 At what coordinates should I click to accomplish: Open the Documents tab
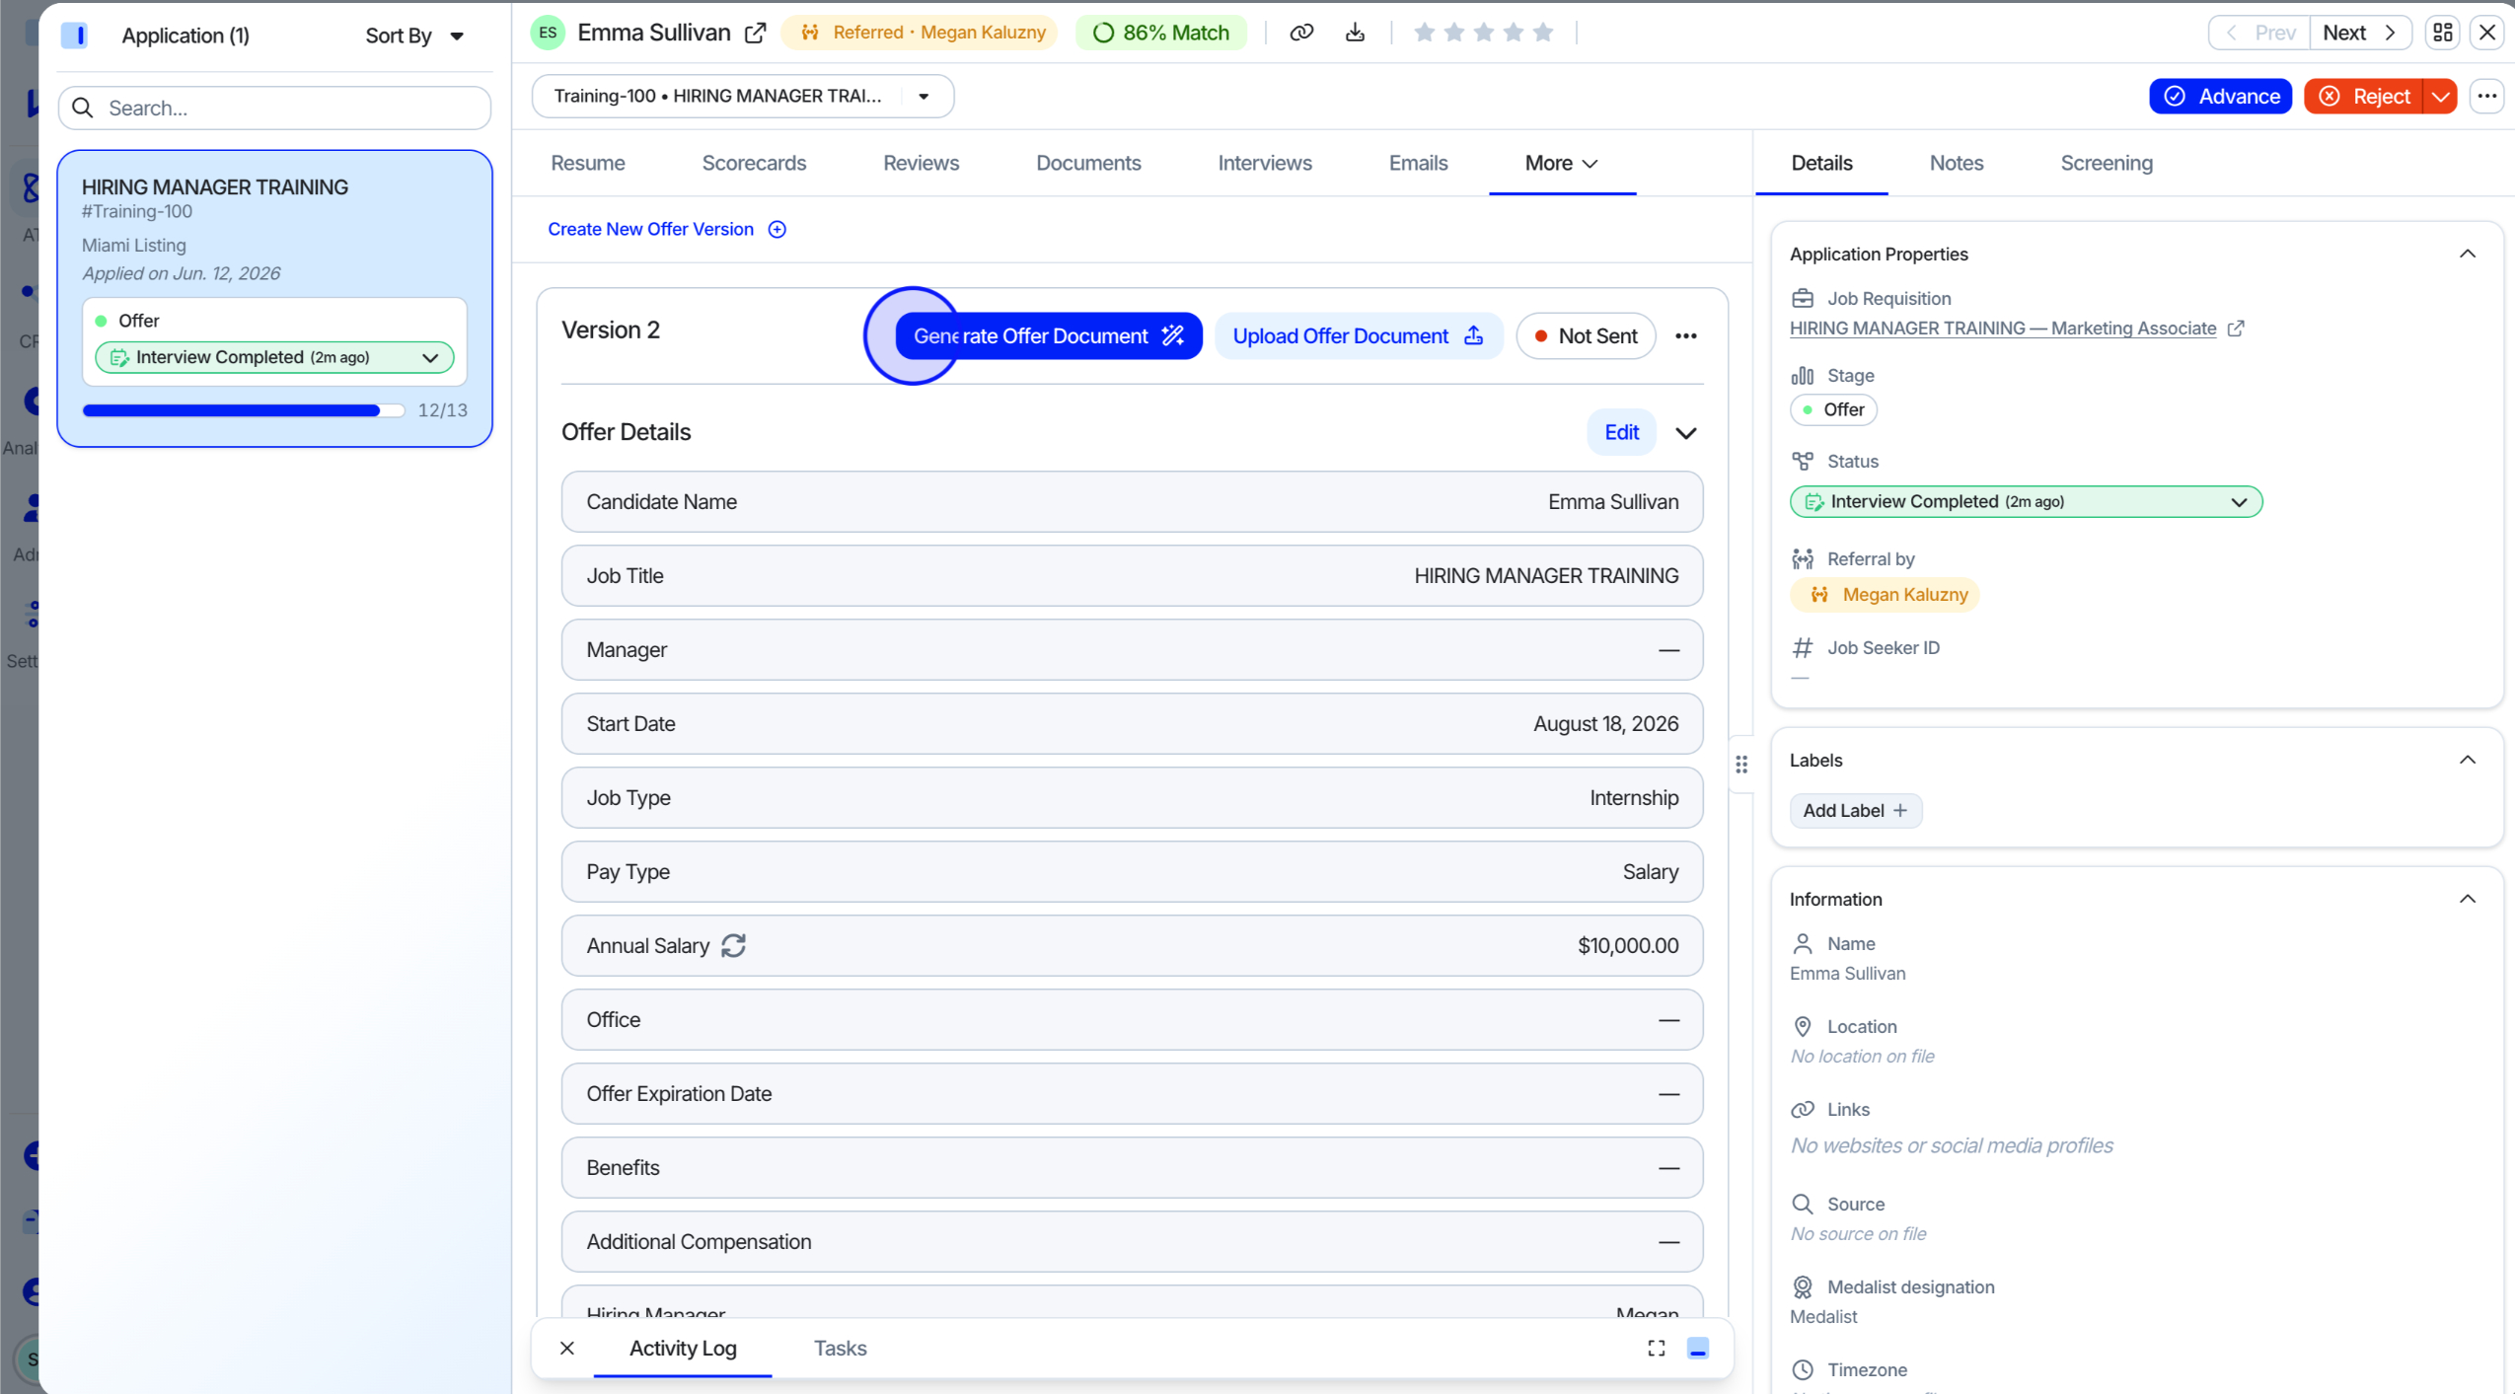click(1088, 164)
